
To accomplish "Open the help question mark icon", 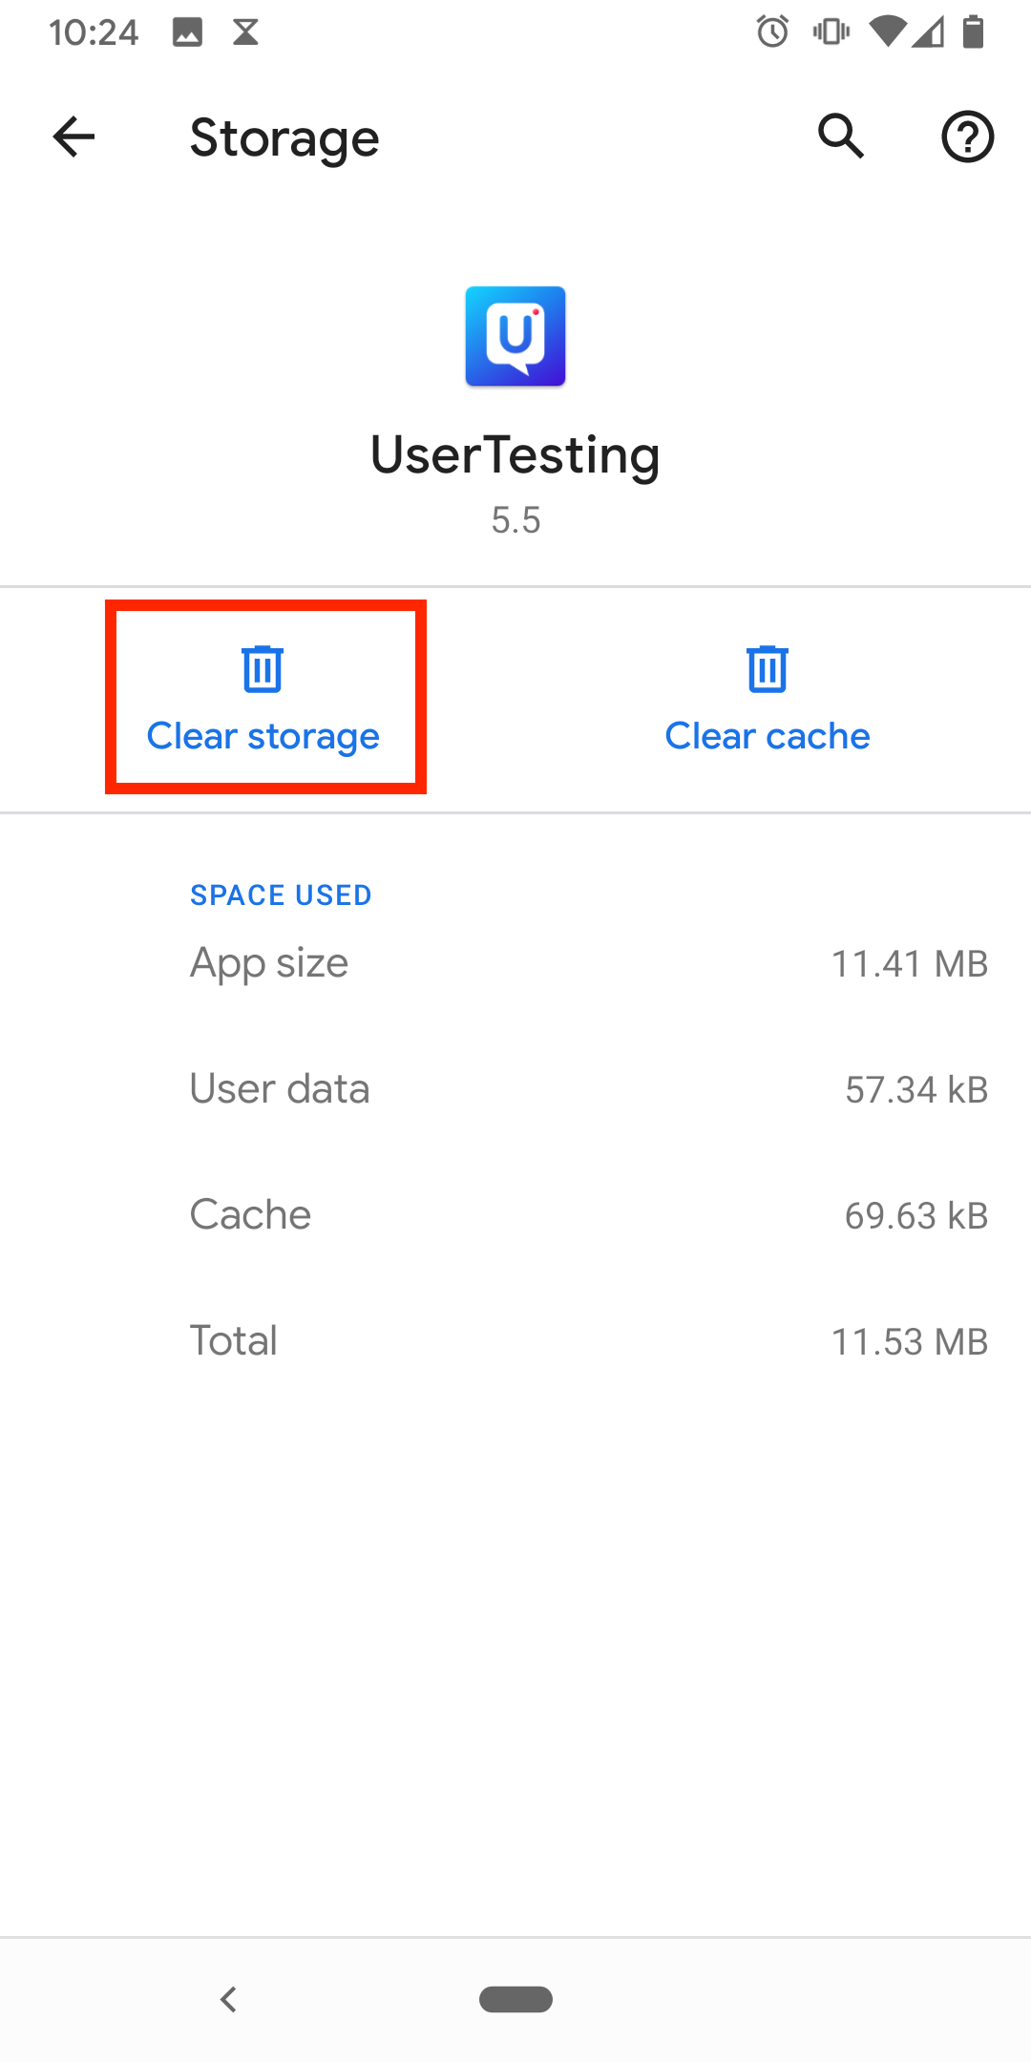I will [967, 137].
